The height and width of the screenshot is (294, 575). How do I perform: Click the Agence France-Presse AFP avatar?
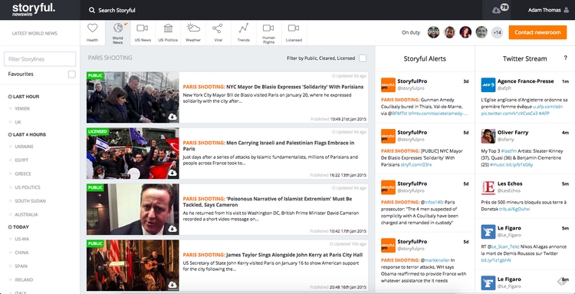click(488, 84)
